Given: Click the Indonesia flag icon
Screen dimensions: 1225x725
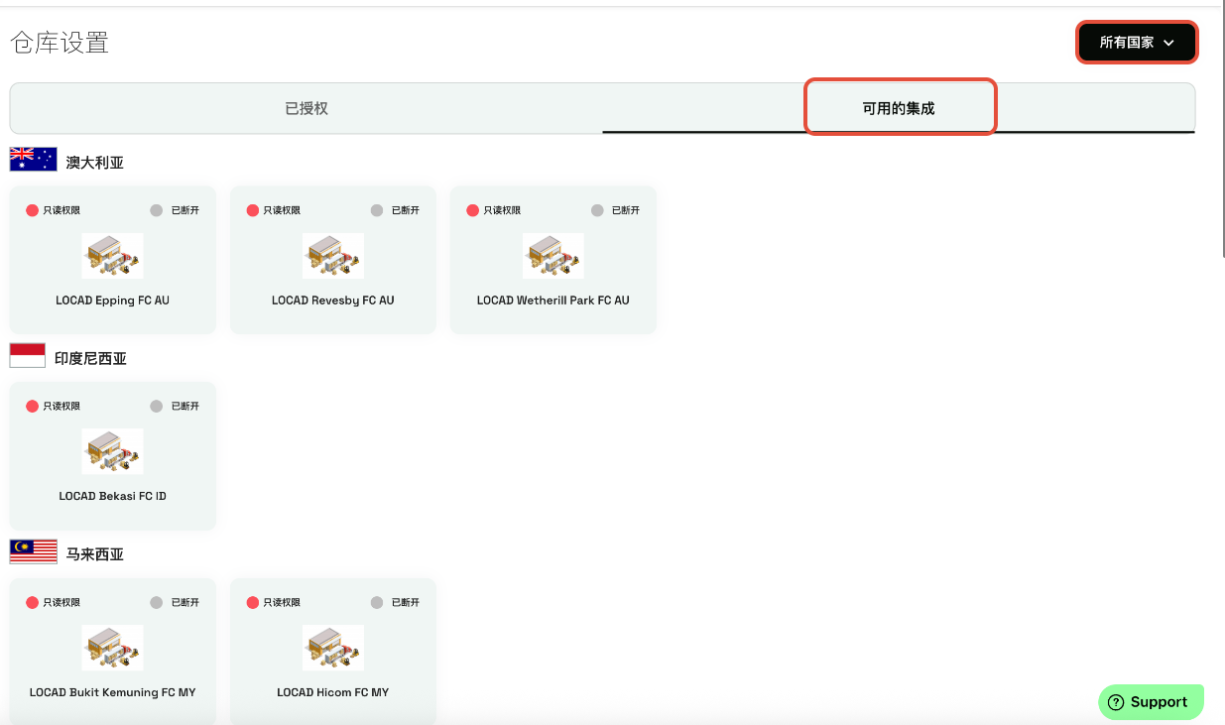Looking at the screenshot, I should [x=28, y=356].
